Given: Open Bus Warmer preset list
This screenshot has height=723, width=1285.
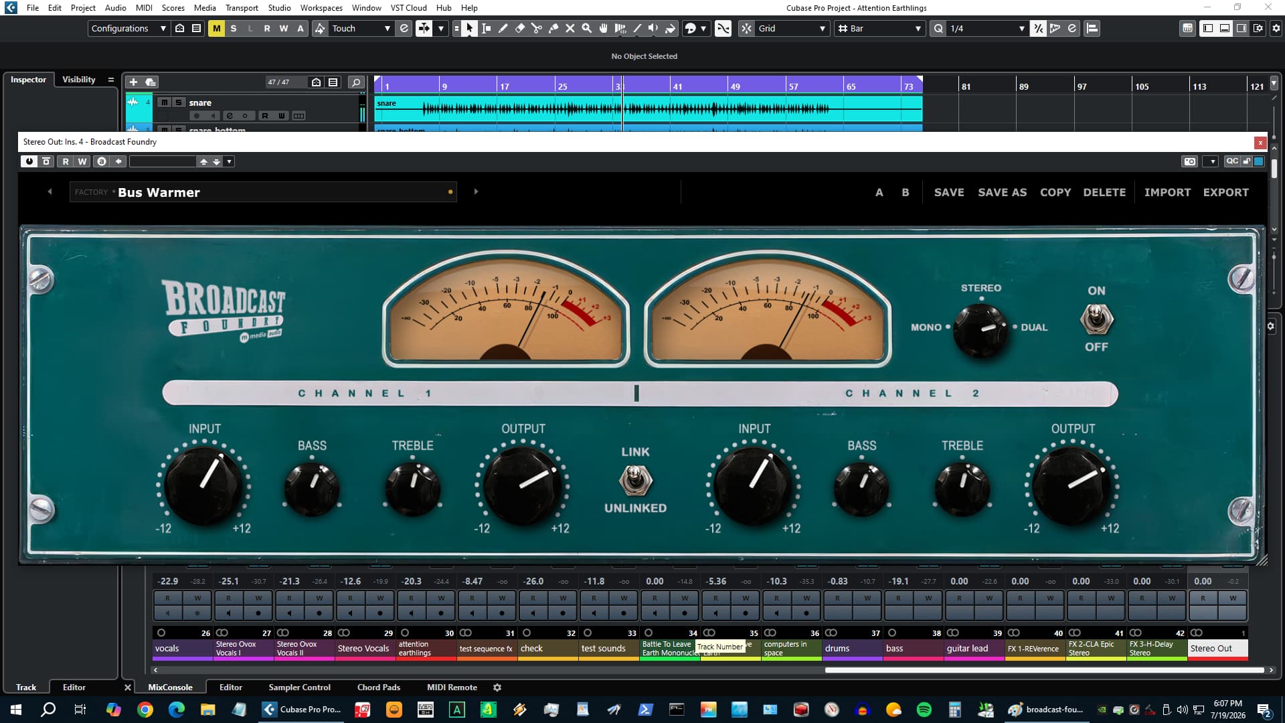Looking at the screenshot, I should click(263, 192).
